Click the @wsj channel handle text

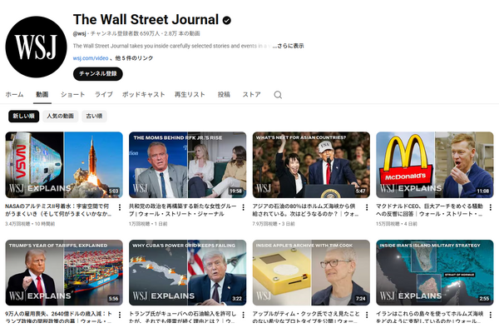tap(80, 33)
